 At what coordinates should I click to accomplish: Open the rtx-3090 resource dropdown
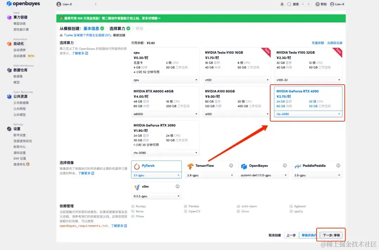[165, 153]
